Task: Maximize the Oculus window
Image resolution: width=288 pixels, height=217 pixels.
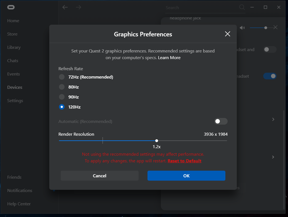Action: [265, 7]
